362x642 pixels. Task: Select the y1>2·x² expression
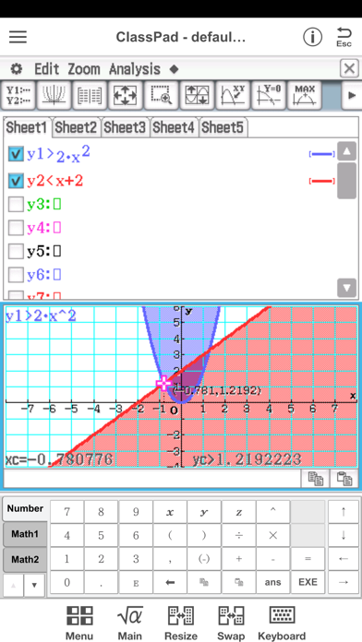coord(58,154)
